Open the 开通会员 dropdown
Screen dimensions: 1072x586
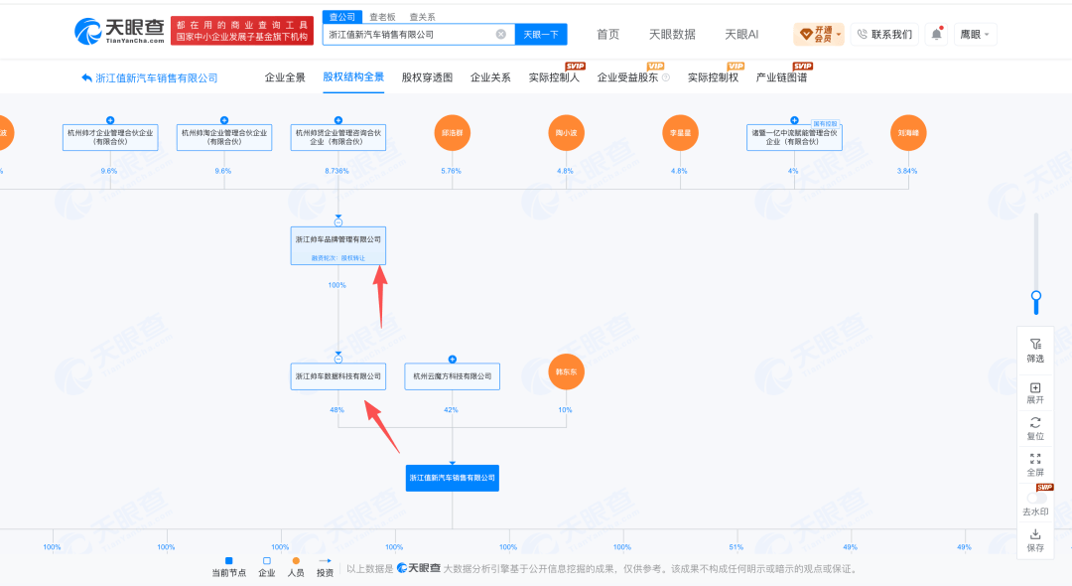(x=819, y=34)
